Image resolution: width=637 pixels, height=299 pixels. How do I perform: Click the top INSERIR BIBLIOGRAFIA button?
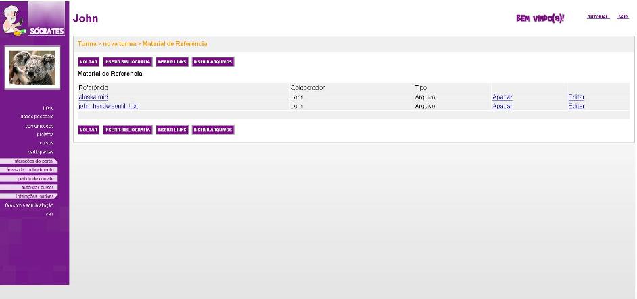point(127,61)
